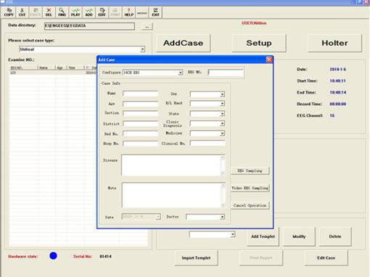Click the PLAY waveform icon
Viewport: 370px width, 277px height.
click(75, 12)
